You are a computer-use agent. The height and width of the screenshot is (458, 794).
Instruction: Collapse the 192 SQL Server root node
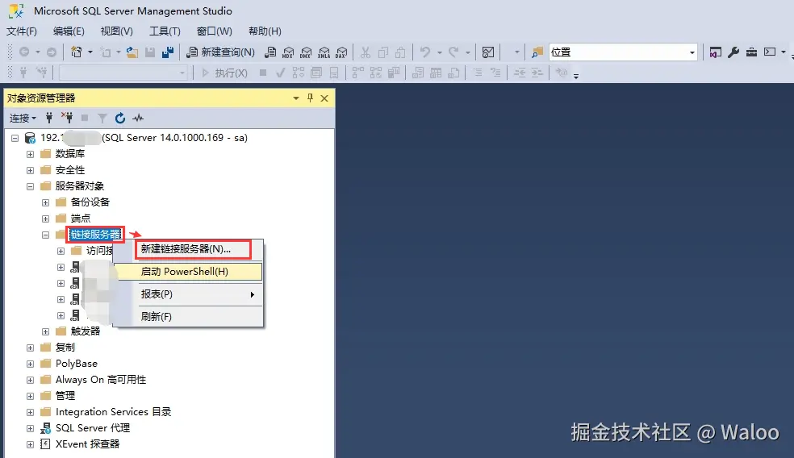tap(15, 138)
